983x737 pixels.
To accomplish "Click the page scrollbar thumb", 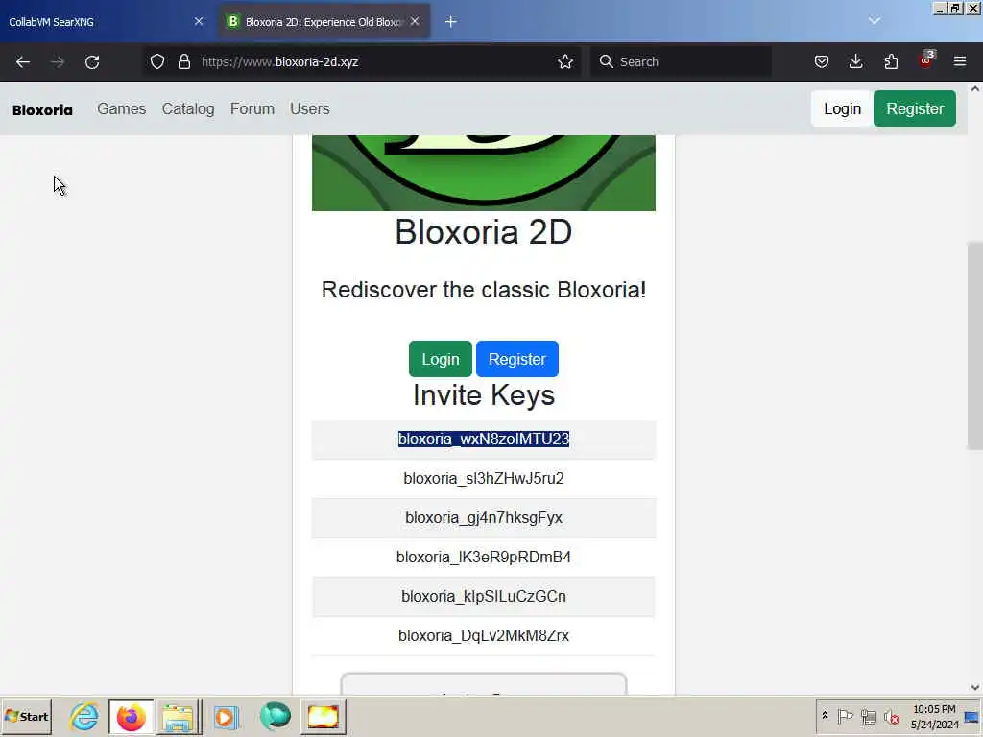I will (975, 345).
